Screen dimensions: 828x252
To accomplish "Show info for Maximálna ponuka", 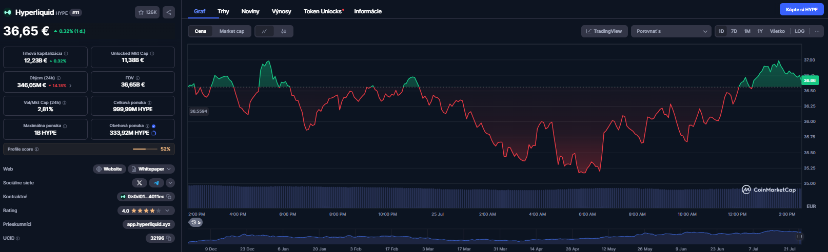I will point(65,125).
